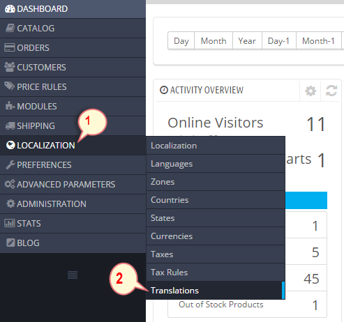Image resolution: width=344 pixels, height=322 pixels.
Task: Open Activity Overview settings gear
Action: 311,91
